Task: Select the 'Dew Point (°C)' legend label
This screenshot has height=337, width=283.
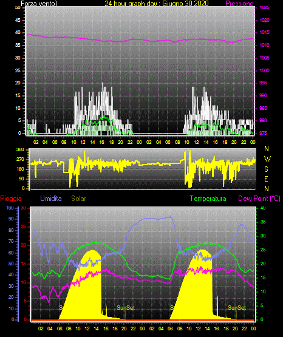Action: (x=259, y=199)
